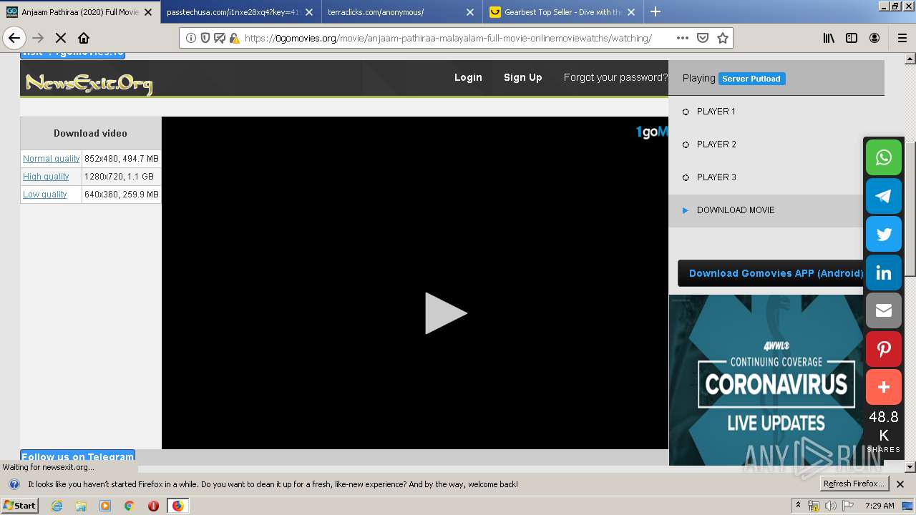Open page actions three-dot menu
The width and height of the screenshot is (916, 515).
click(x=682, y=38)
